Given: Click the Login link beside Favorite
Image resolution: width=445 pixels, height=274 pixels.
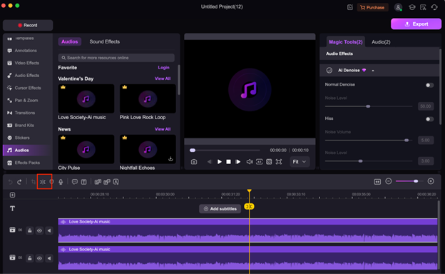Looking at the screenshot, I should [163, 68].
